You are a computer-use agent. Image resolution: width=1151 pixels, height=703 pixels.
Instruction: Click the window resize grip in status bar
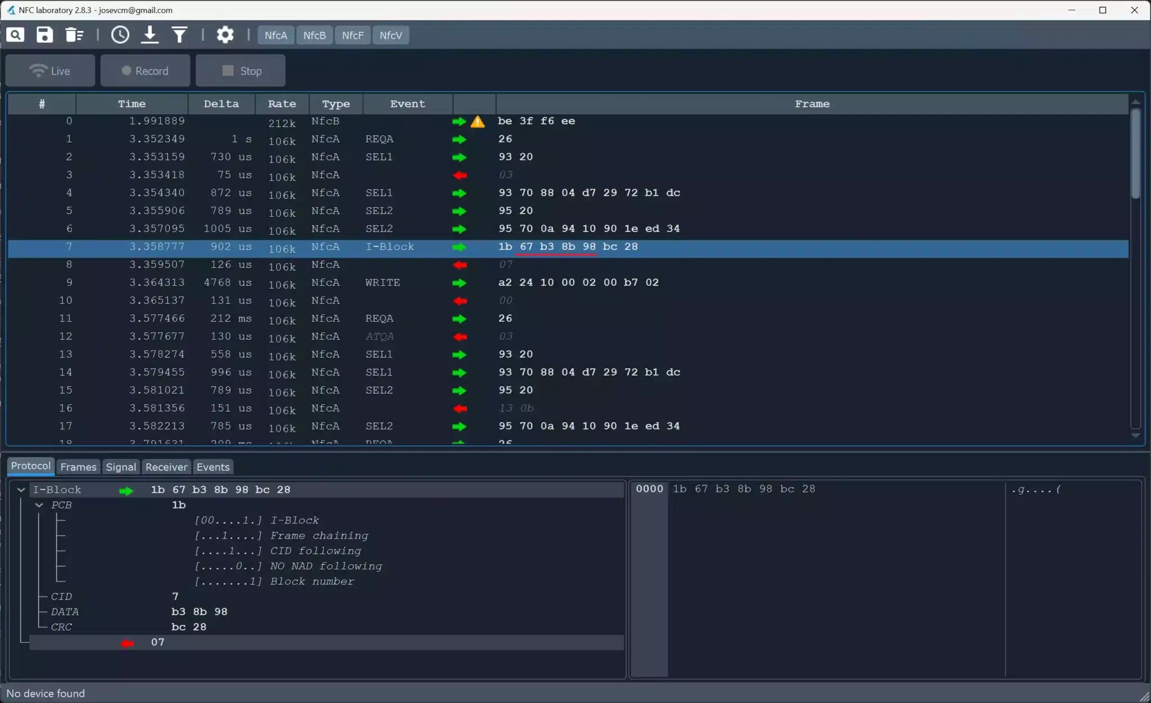click(1144, 696)
